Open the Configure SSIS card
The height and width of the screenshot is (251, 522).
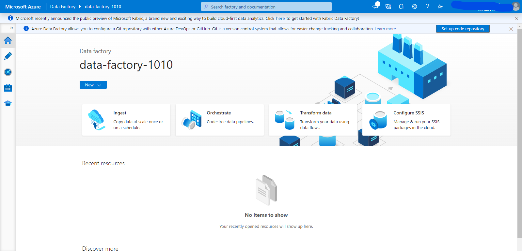pyautogui.click(x=406, y=120)
